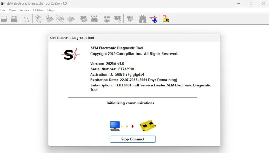The image size is (269, 153).
Task: Open Print Preview from the toolbar
Action: pos(14,19)
